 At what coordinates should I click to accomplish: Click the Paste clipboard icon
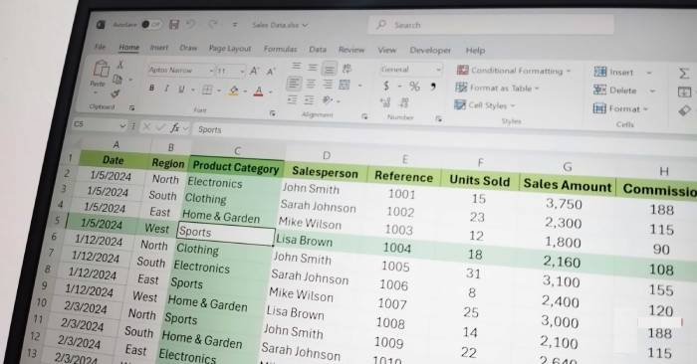point(102,70)
